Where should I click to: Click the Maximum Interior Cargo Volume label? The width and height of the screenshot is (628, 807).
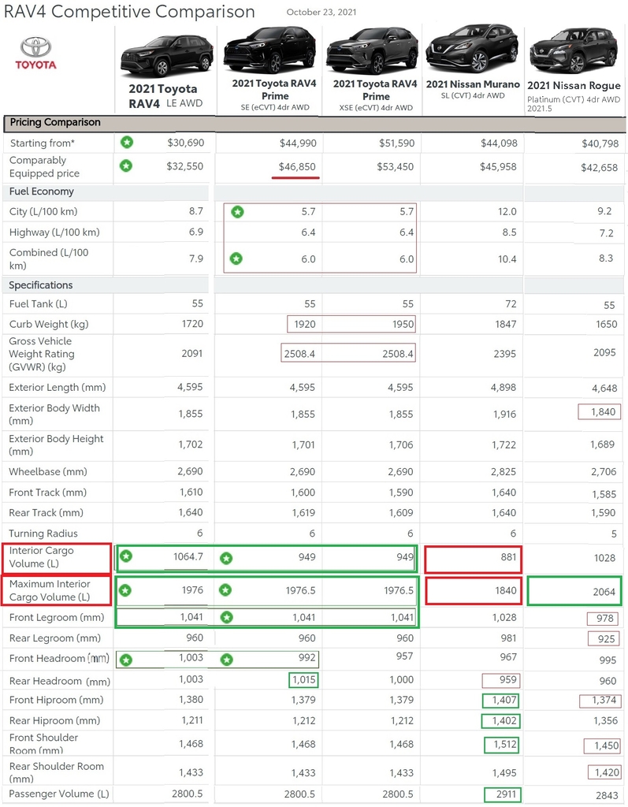click(50, 590)
